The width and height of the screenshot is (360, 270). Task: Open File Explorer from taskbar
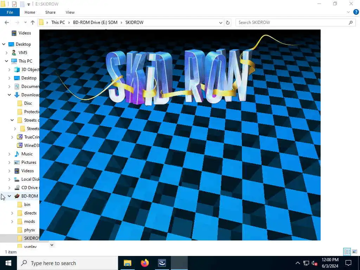pyautogui.click(x=127, y=263)
